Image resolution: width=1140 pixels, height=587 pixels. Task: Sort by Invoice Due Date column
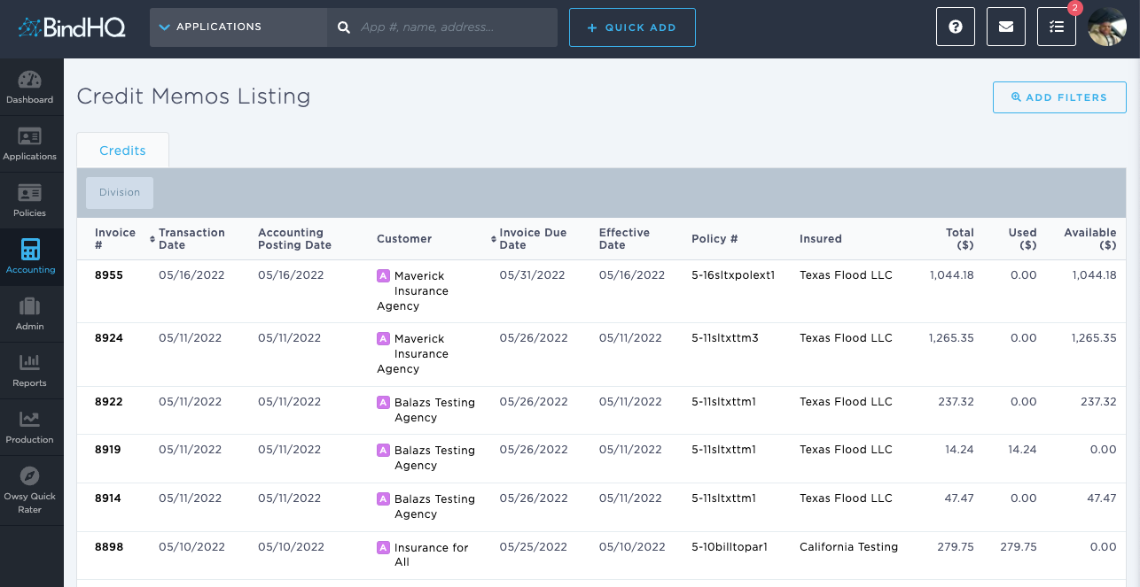coord(532,239)
